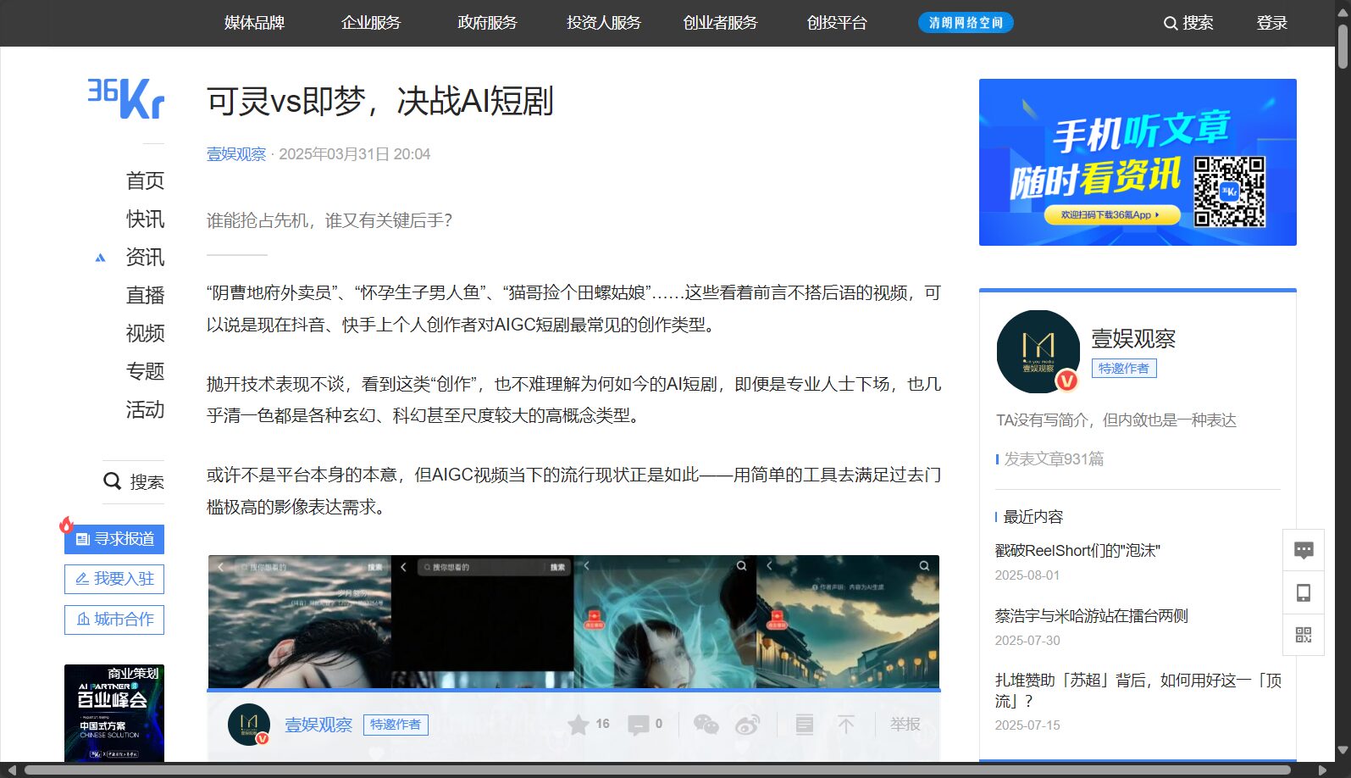Open 创投平台 menu

[837, 23]
